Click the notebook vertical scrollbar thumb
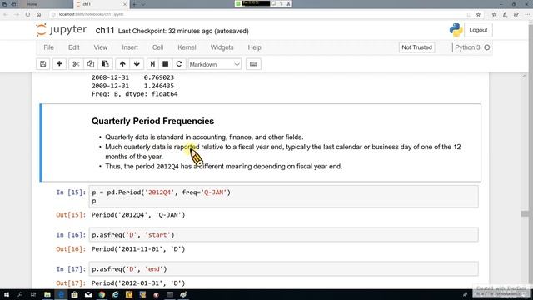Image resolution: width=533 pixels, height=300 pixels. click(525, 213)
